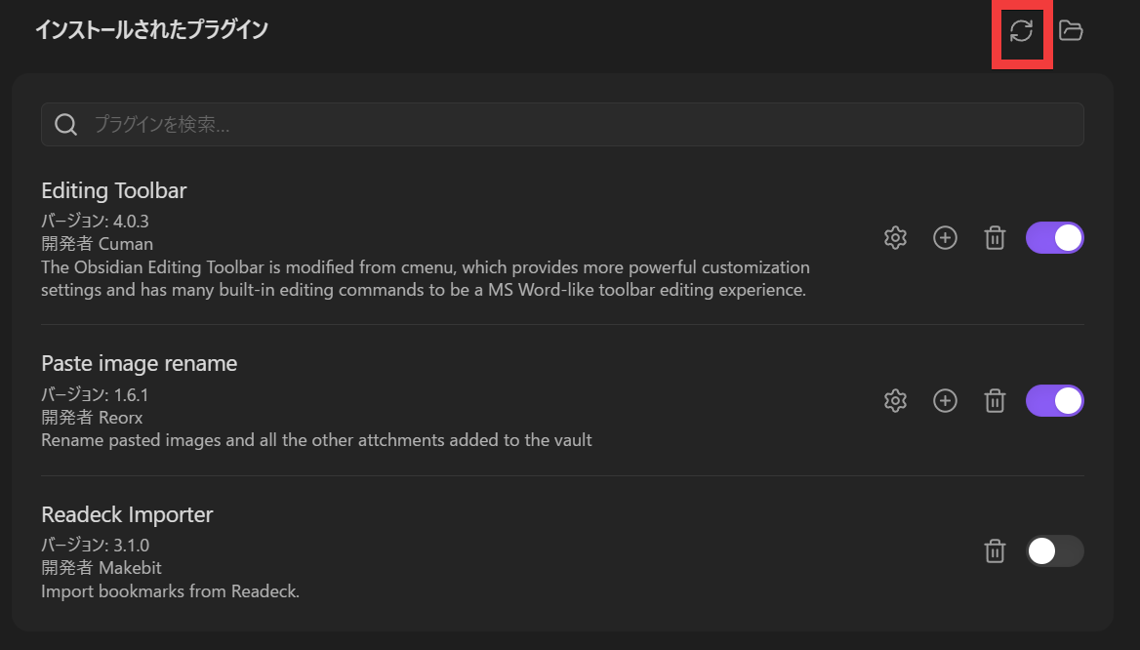Enable the Readeck Importer plugin
1140x650 pixels.
point(1054,550)
